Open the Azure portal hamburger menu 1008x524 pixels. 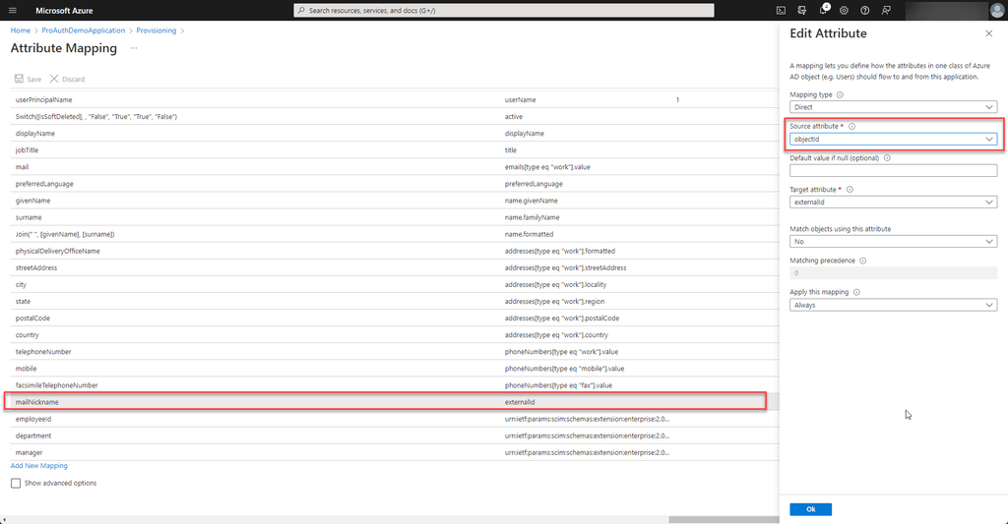coord(13,10)
